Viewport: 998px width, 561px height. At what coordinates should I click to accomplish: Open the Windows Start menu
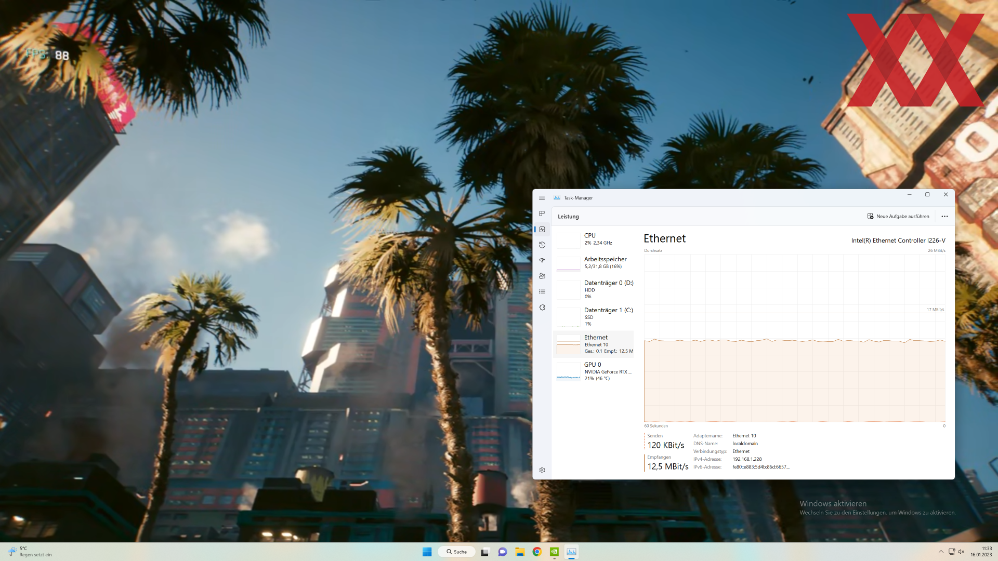point(427,552)
